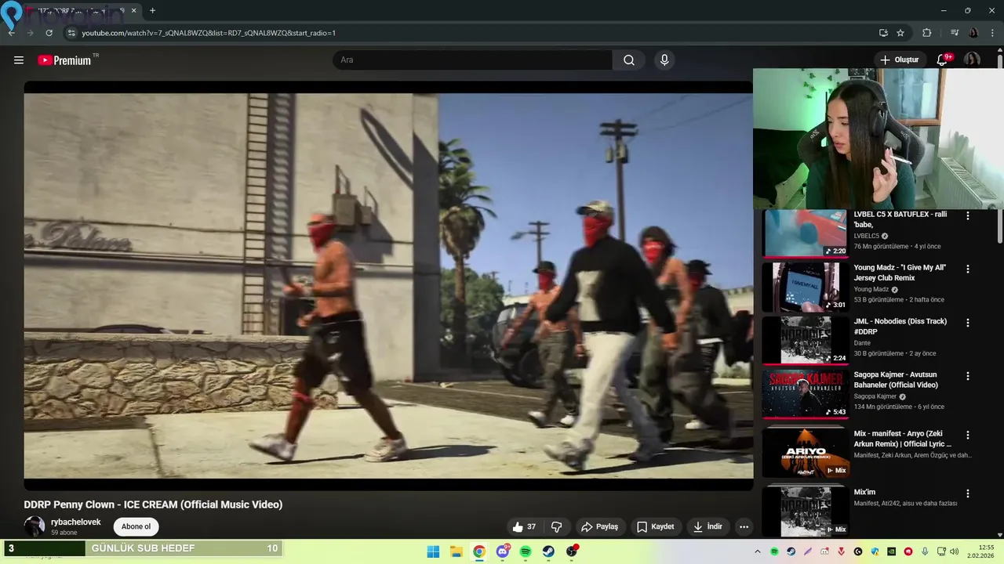This screenshot has width=1004, height=564.
Task: Open Chrome extensions puzzle icon
Action: (x=926, y=33)
